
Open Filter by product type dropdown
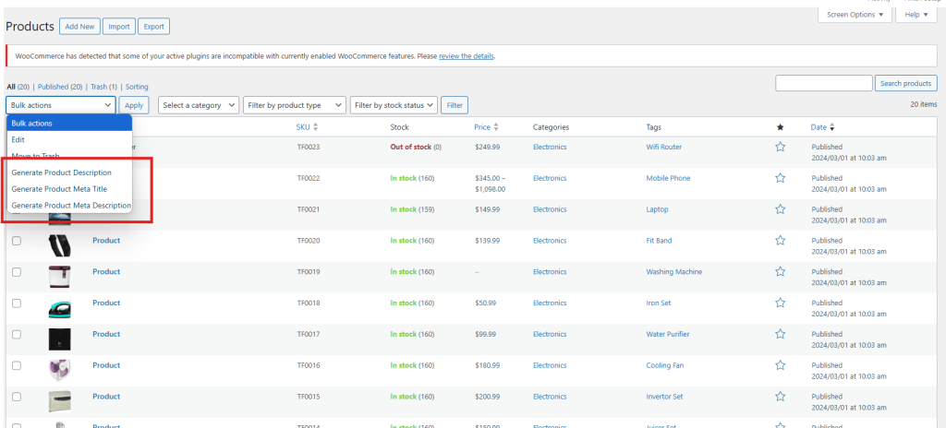tap(295, 105)
